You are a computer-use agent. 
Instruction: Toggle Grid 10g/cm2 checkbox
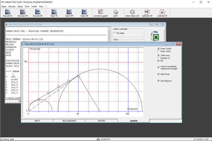(x=158, y=81)
